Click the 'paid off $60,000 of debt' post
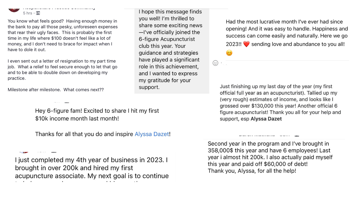The image size is (356, 200). (x=270, y=157)
